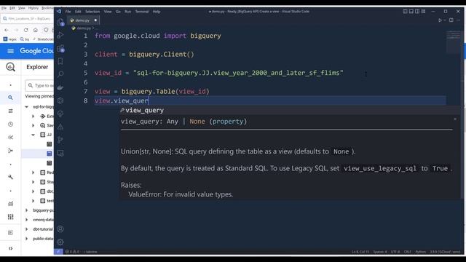Expand the public-data project node
The image size is (466, 262).
(x=26, y=239)
